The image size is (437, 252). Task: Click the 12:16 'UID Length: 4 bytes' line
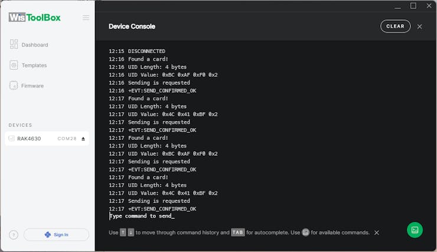click(148, 67)
